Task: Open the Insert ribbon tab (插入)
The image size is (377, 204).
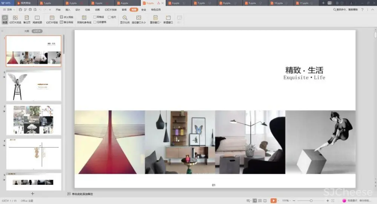Action: [x=68, y=9]
